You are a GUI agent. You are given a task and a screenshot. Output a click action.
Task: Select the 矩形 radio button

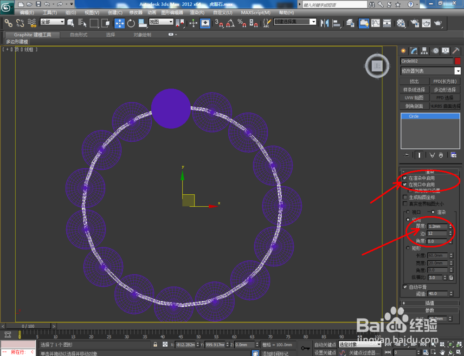[408, 248]
